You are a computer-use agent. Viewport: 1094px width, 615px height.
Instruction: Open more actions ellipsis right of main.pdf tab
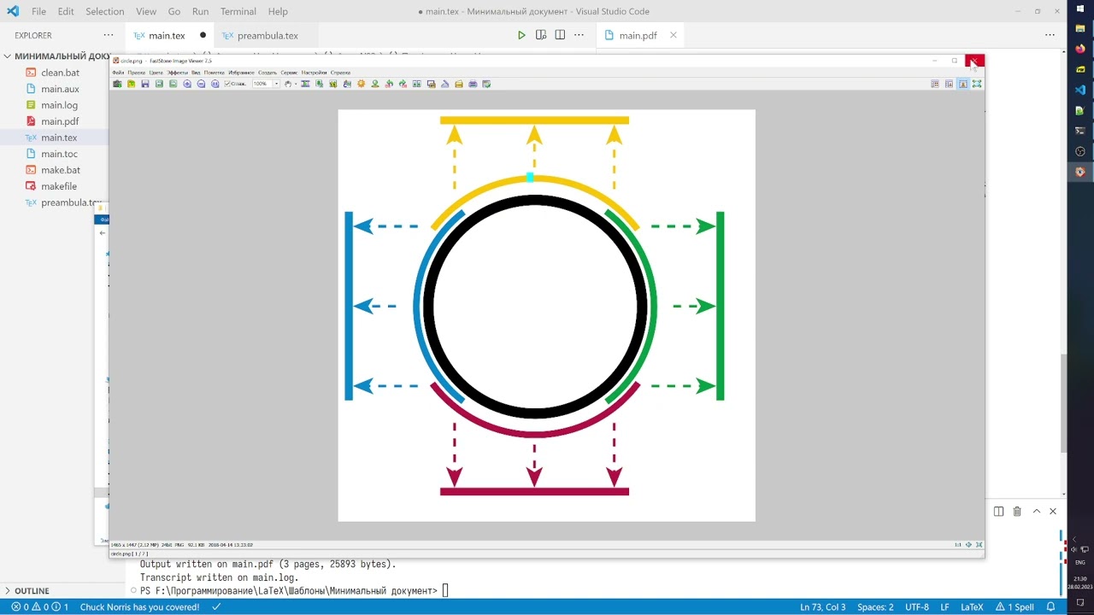1050,35
